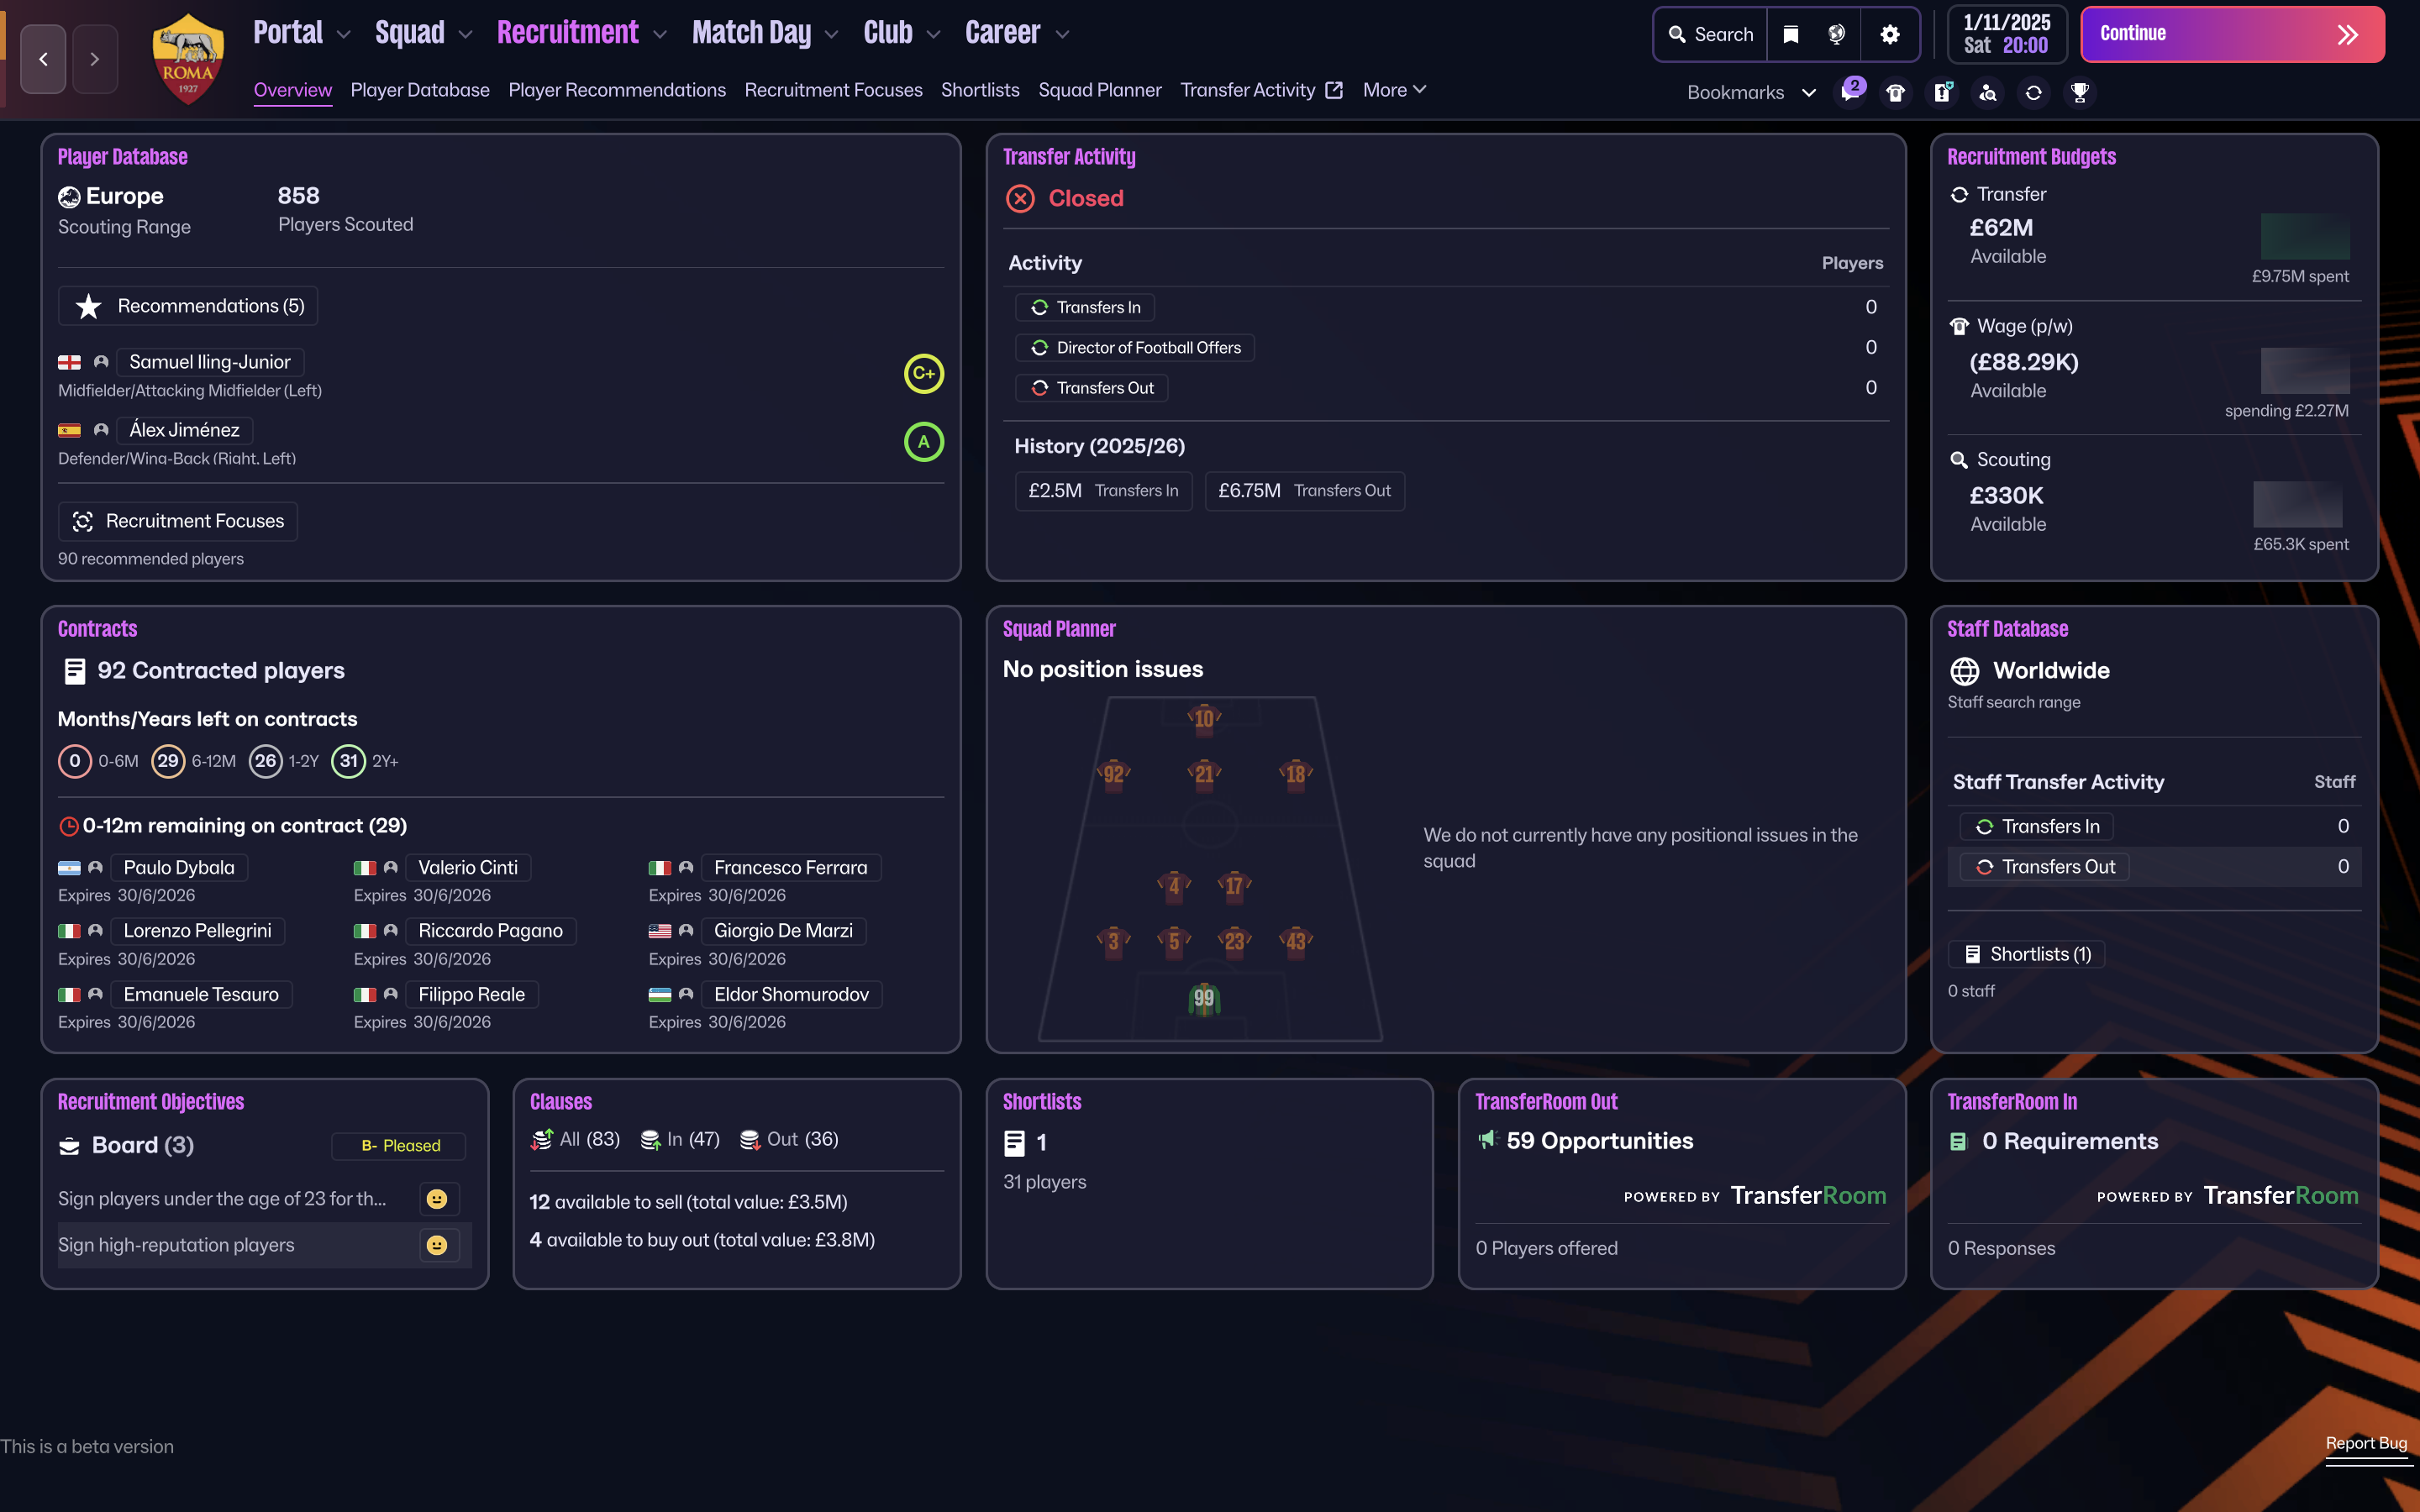Open the inbox with 2 unread messages
The width and height of the screenshot is (2420, 1512).
pyautogui.click(x=1851, y=92)
